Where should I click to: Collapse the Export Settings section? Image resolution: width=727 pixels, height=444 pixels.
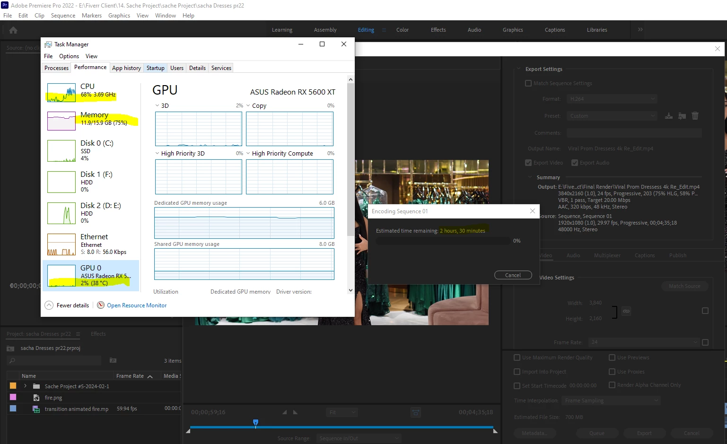click(x=519, y=69)
